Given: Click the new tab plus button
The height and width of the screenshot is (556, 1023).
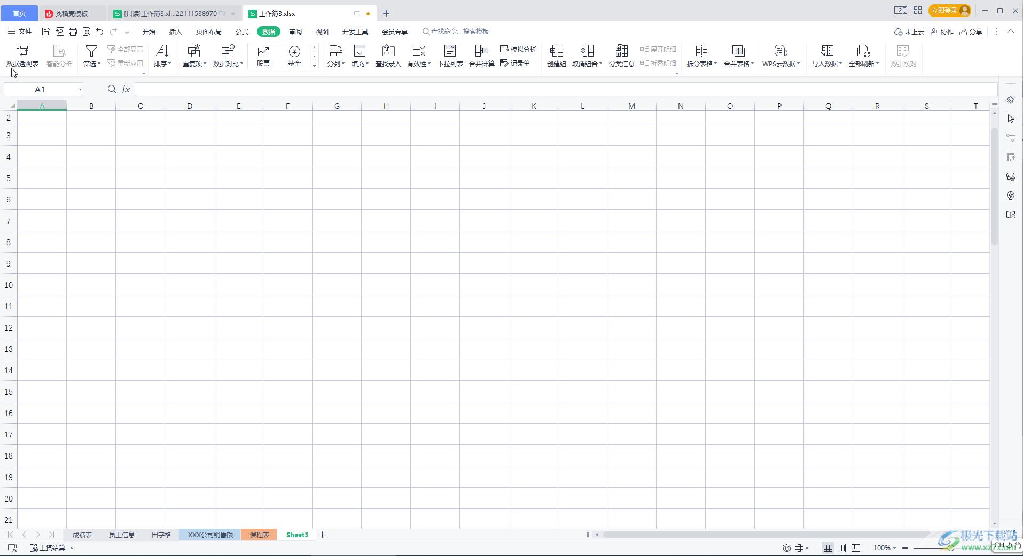Looking at the screenshot, I should (386, 13).
